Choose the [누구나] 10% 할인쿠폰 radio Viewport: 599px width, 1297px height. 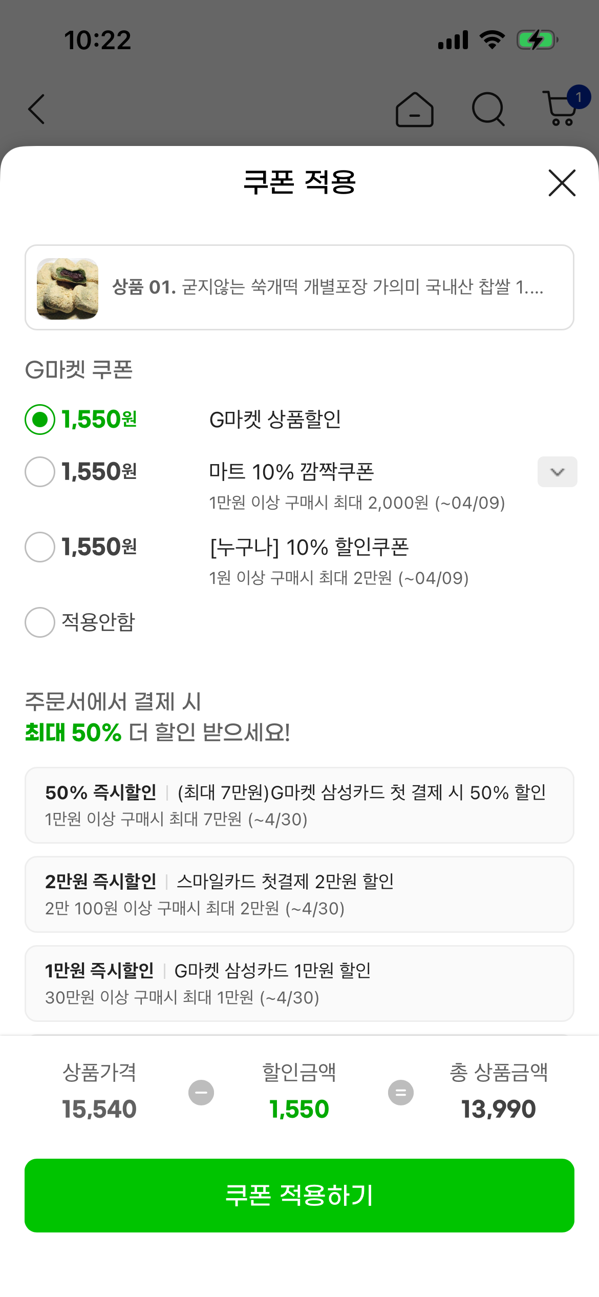tap(40, 547)
